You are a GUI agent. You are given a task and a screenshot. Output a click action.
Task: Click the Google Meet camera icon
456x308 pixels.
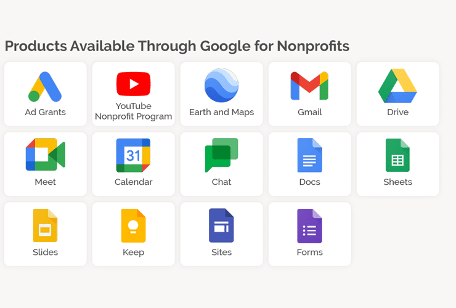click(46, 154)
